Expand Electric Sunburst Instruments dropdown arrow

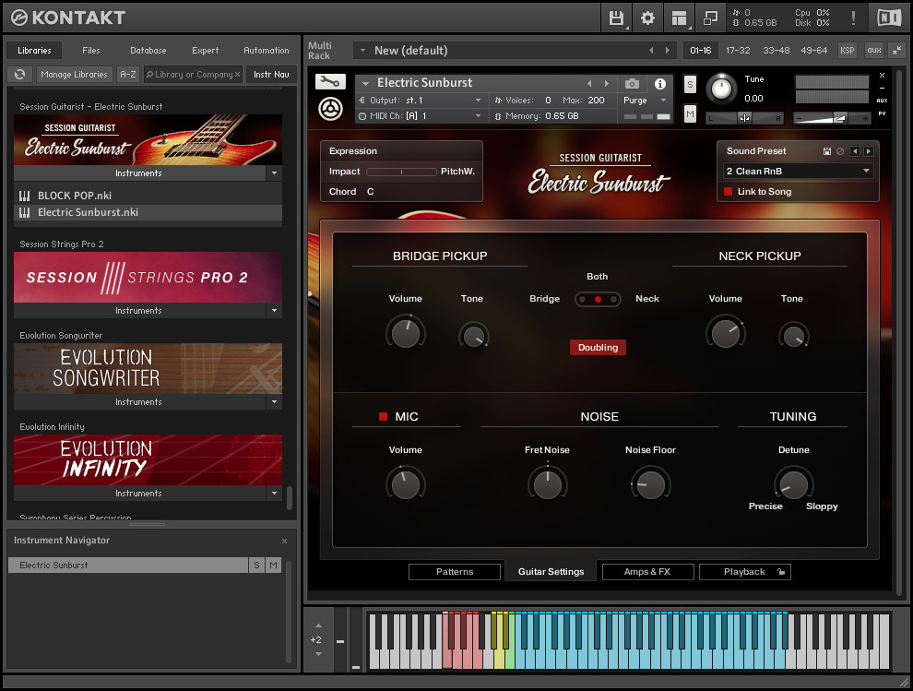click(x=274, y=173)
